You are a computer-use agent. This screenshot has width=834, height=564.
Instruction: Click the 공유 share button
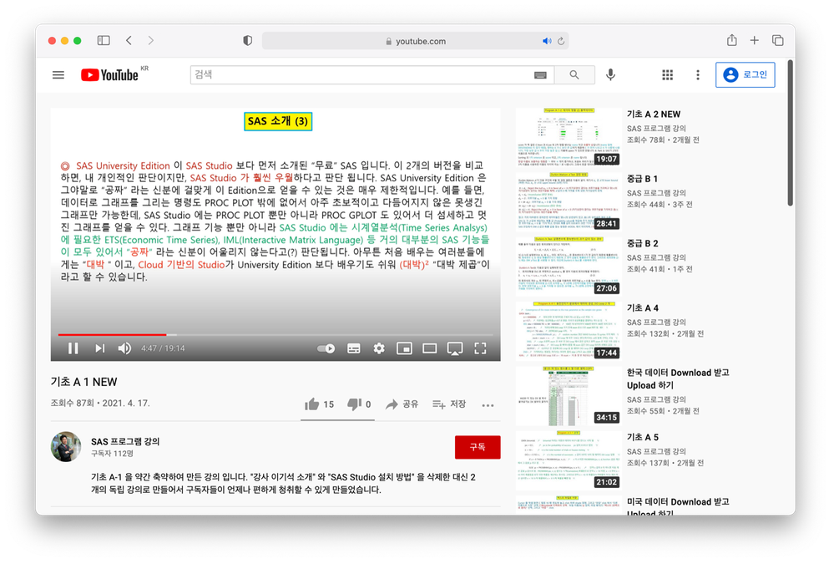tap(402, 404)
